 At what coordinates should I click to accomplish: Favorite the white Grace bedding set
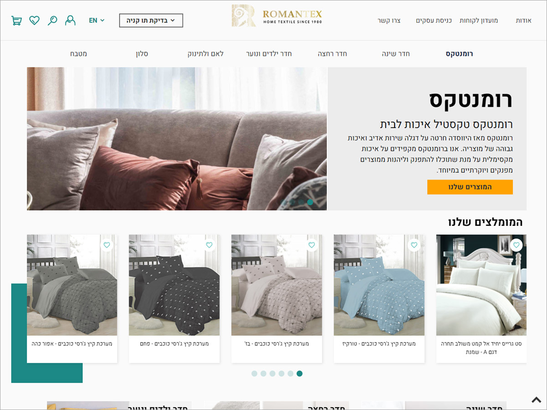pos(516,245)
